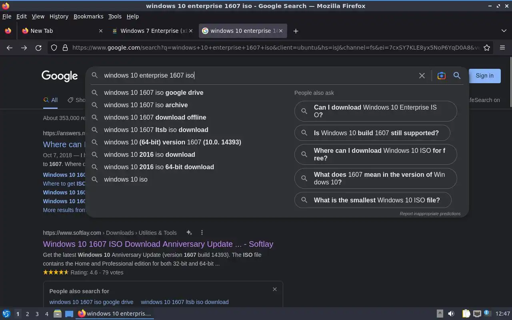Open the clipboard tray icon
Image resolution: width=512 pixels, height=320 pixels.
(466, 314)
